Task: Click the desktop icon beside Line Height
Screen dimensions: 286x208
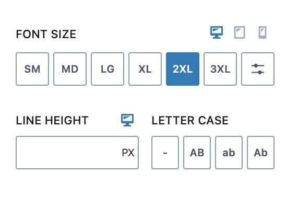Action: (127, 120)
